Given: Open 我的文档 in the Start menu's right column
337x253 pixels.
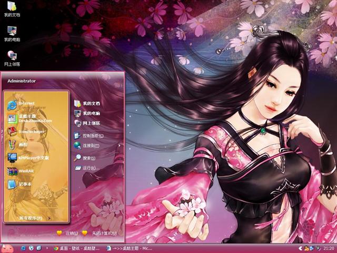Looking at the screenshot, I should tap(87, 103).
